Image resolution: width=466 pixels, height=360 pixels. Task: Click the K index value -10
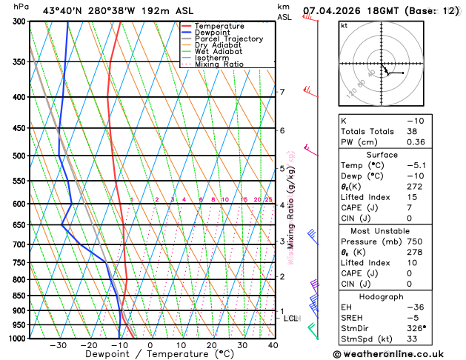(415, 121)
